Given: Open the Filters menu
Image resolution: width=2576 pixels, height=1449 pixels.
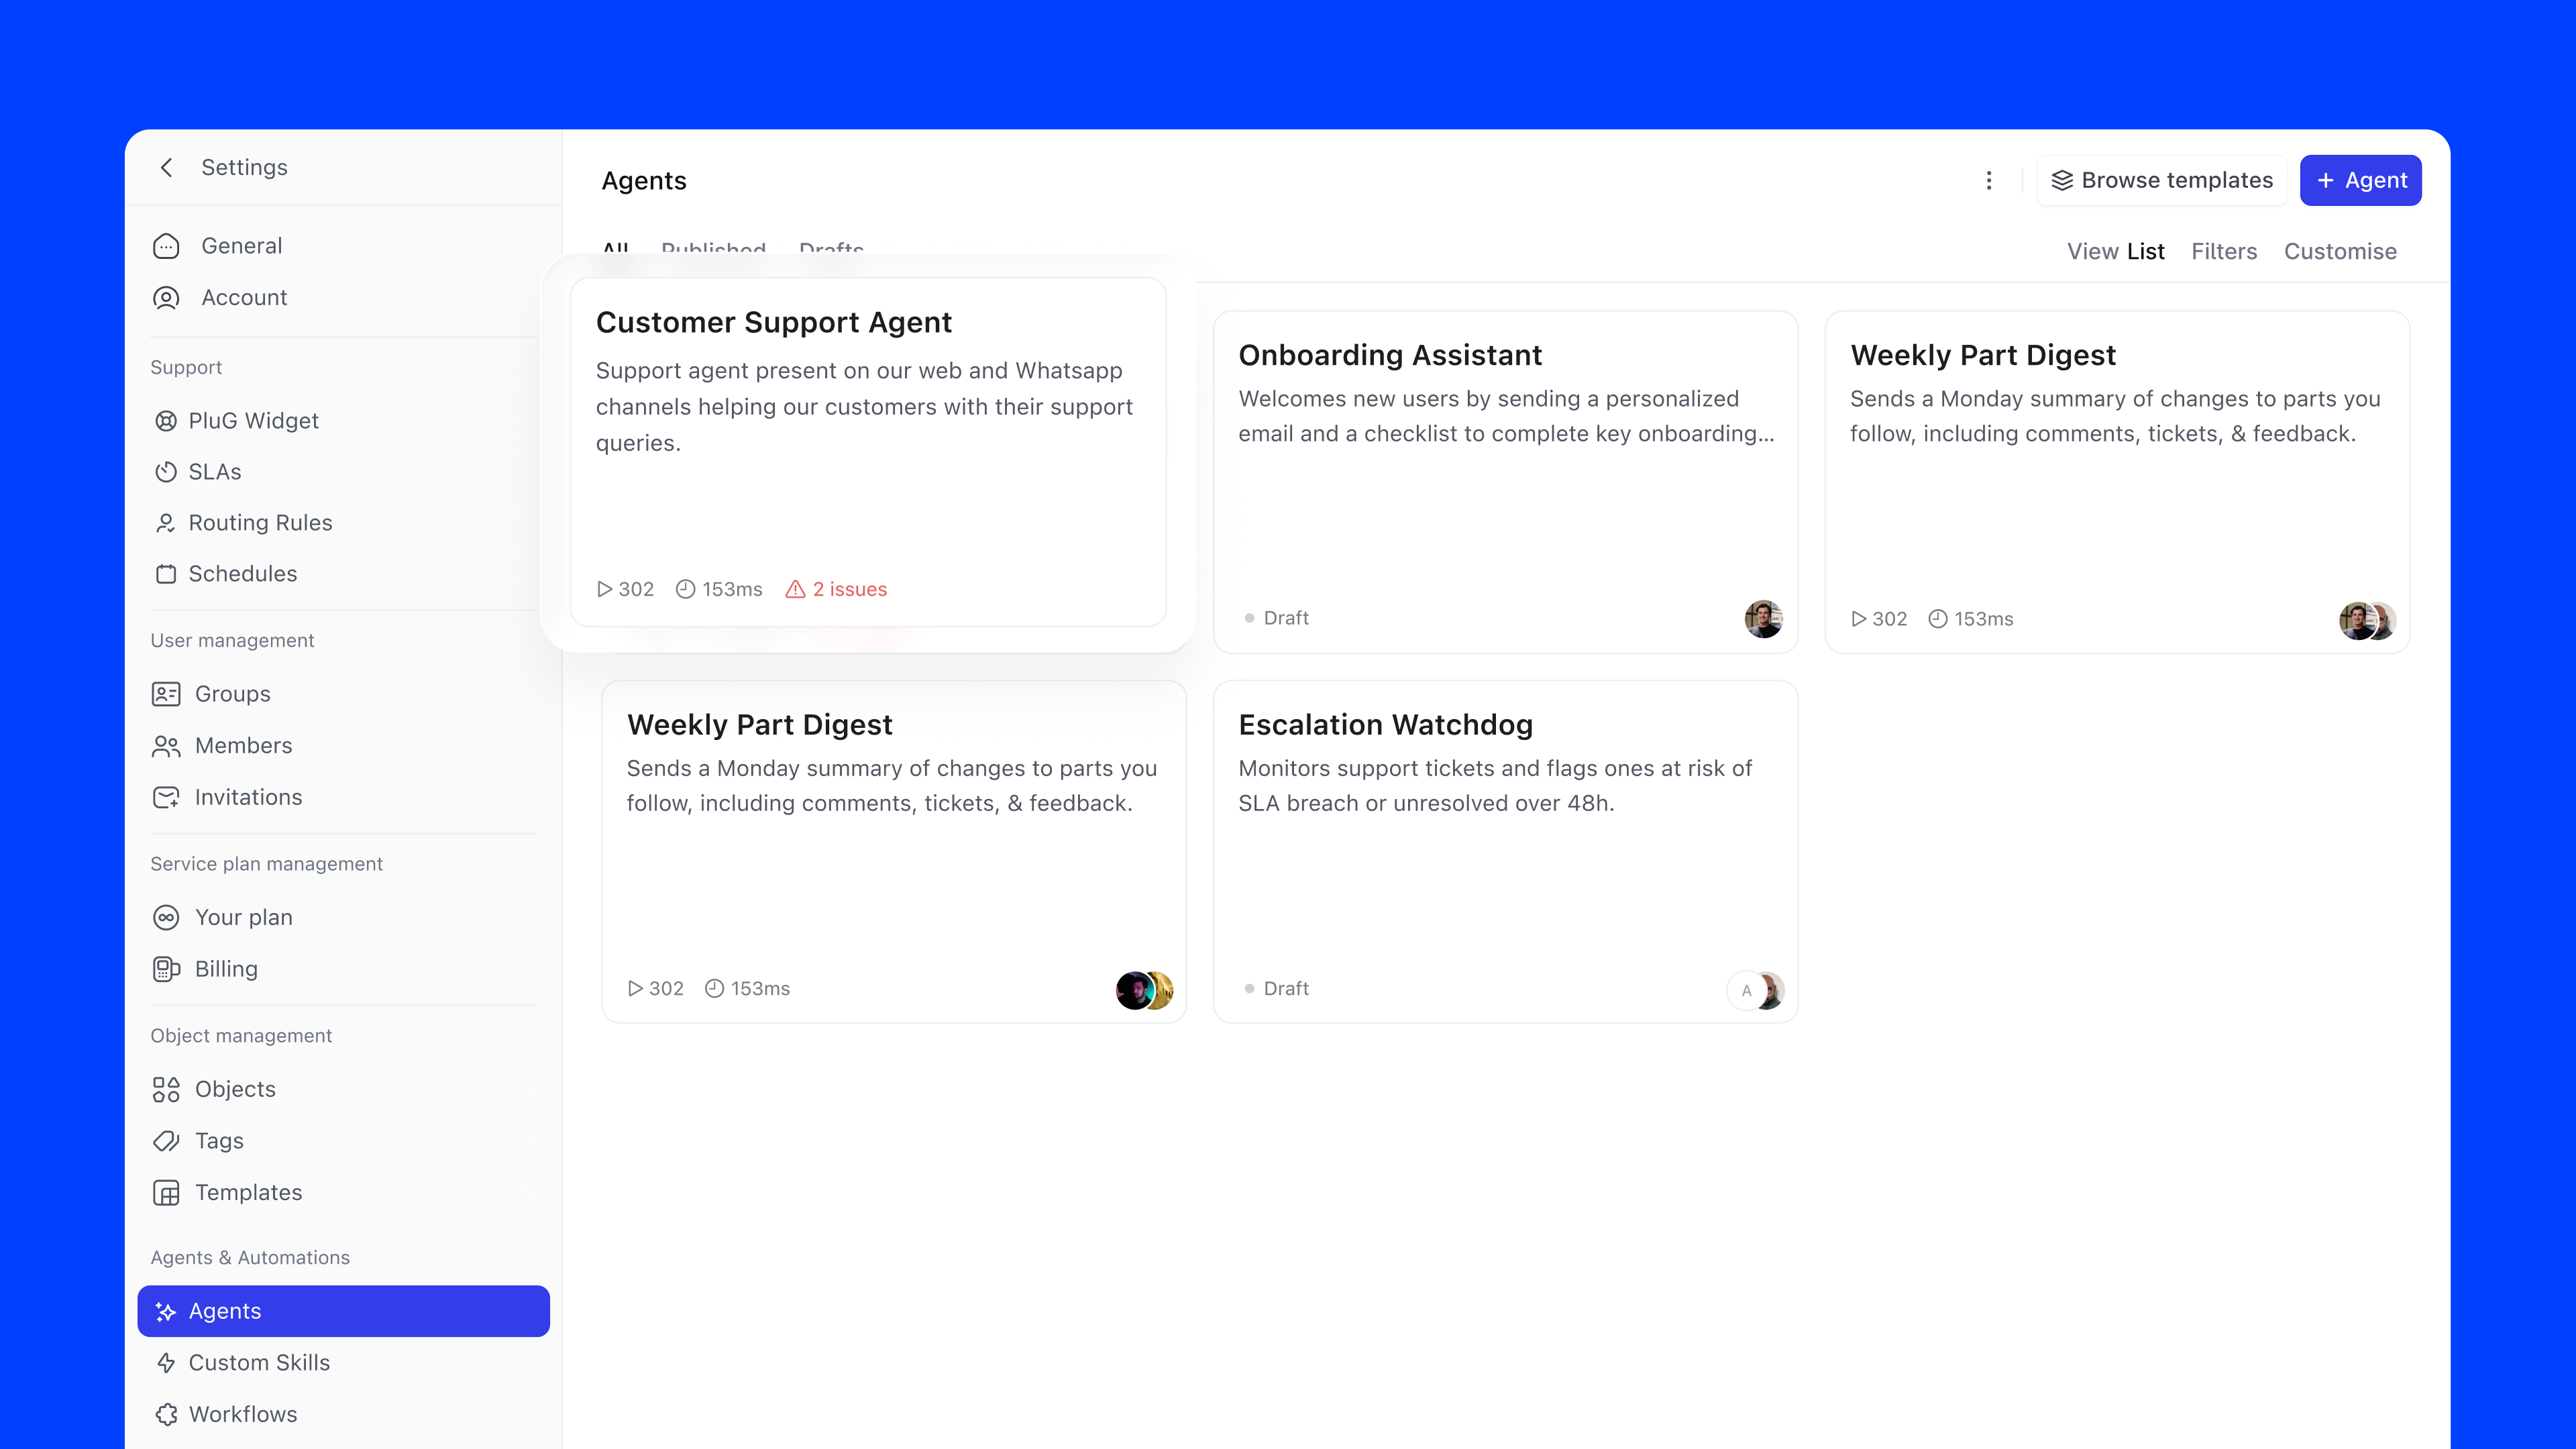Looking at the screenshot, I should click(x=2224, y=251).
